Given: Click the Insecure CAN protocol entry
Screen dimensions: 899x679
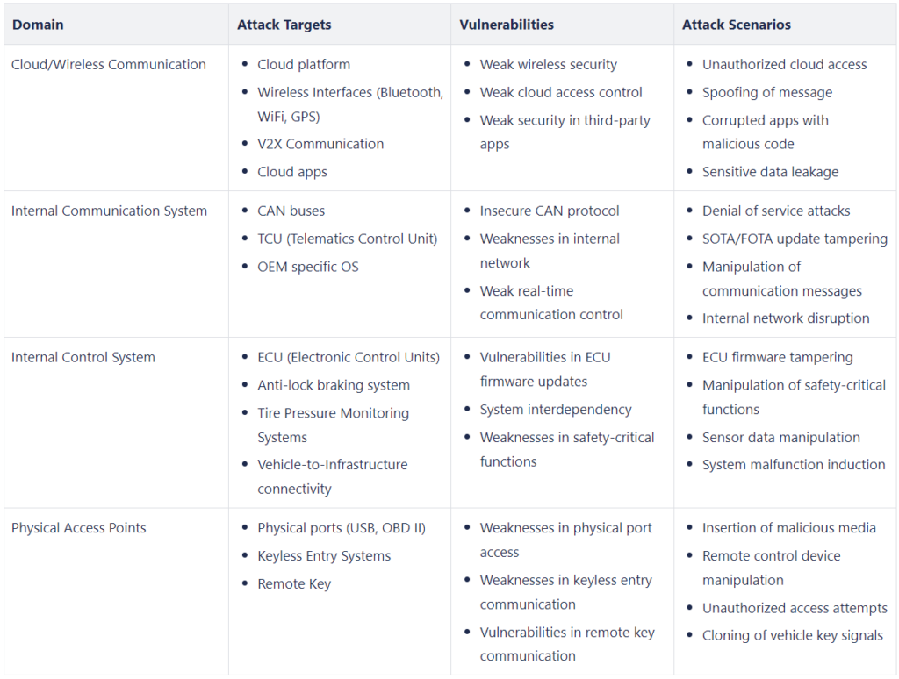Looking at the screenshot, I should point(550,211).
